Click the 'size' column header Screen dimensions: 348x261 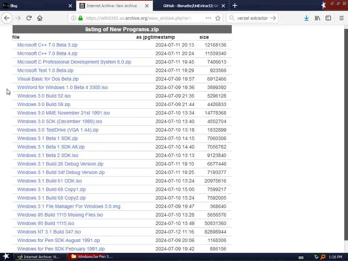[x=204, y=37]
